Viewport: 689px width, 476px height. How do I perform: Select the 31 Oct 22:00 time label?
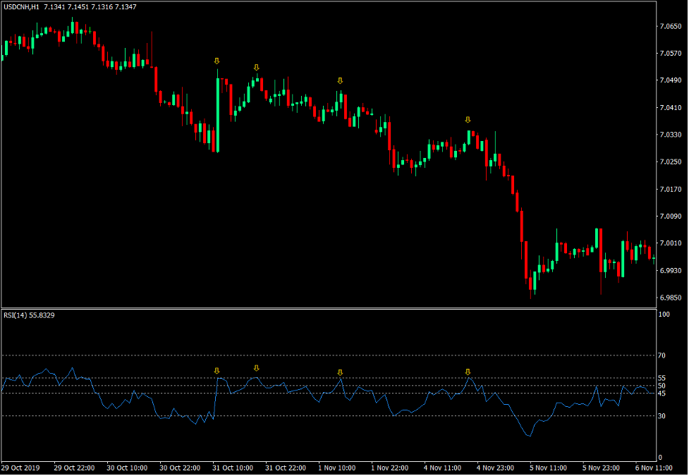click(286, 468)
